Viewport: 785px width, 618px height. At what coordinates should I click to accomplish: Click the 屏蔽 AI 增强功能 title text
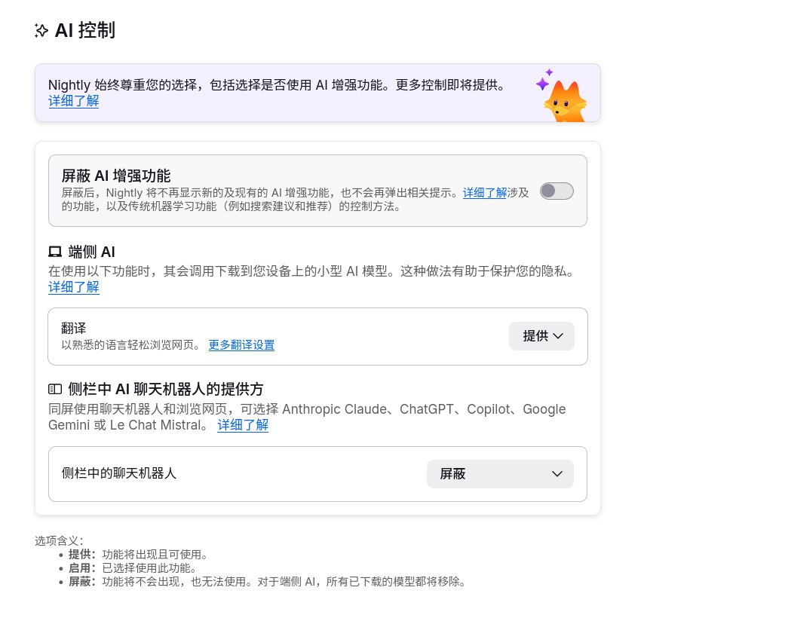[115, 176]
